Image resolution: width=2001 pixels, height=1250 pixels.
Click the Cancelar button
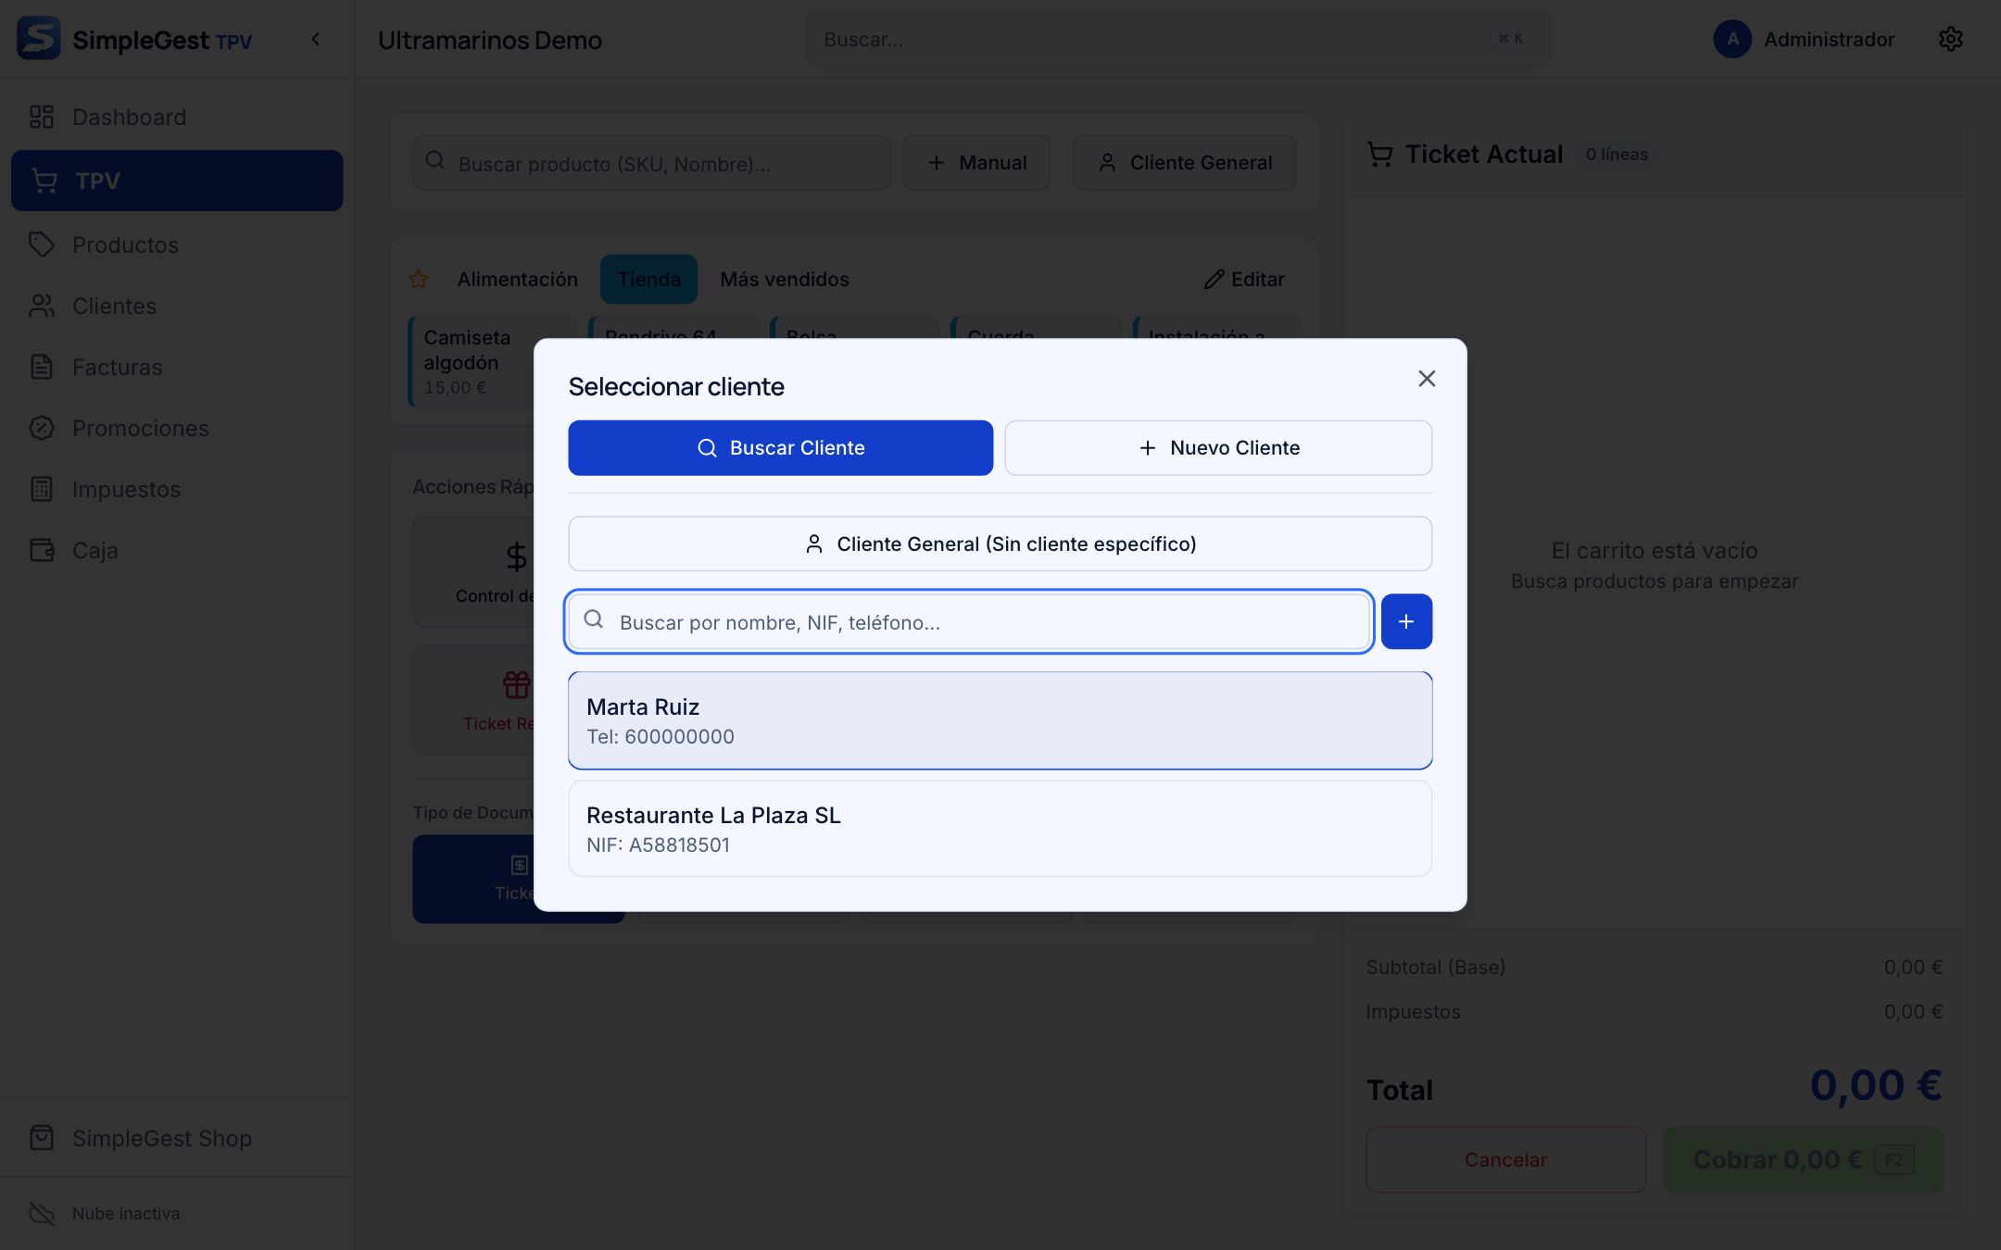pyautogui.click(x=1505, y=1160)
